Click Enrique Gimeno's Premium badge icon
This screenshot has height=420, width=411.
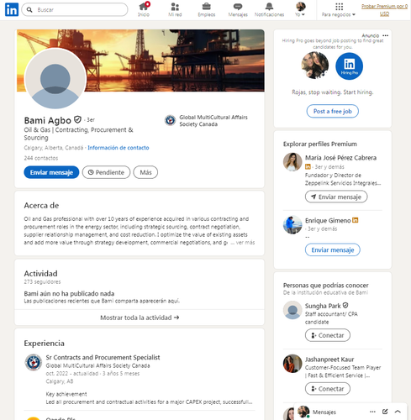point(356,220)
